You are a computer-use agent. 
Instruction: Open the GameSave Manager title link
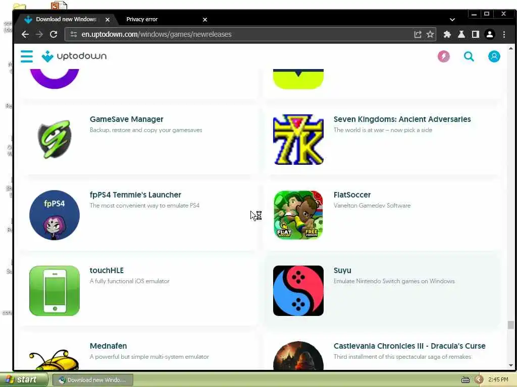127,119
